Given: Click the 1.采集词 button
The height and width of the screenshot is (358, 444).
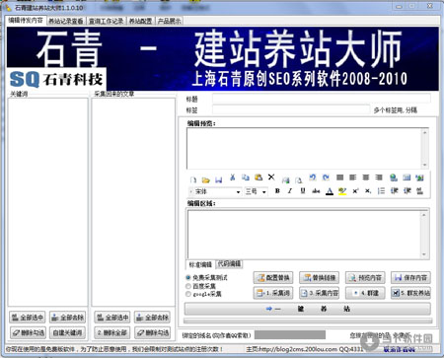Looking at the screenshot, I should click(273, 293).
